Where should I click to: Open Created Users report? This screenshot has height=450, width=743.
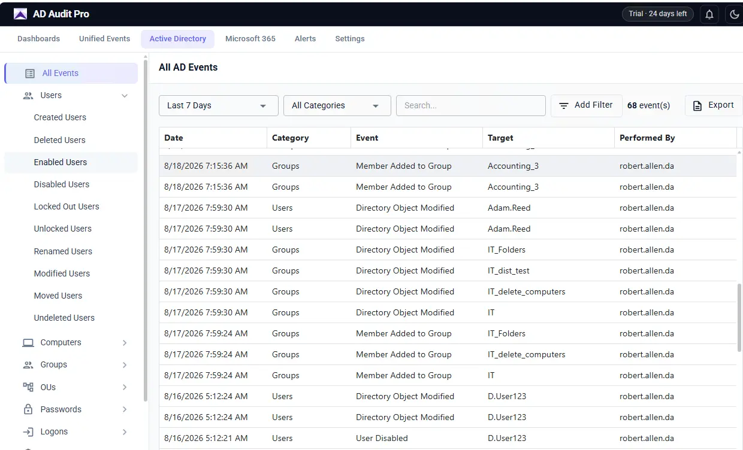60,118
